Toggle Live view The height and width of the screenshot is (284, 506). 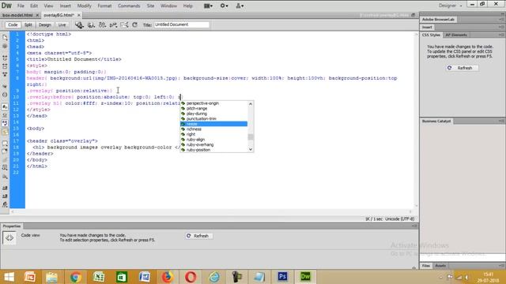(62, 24)
